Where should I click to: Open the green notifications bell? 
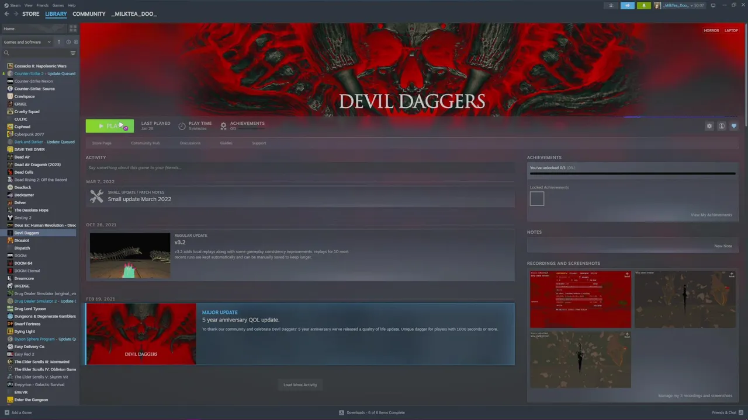[644, 5]
